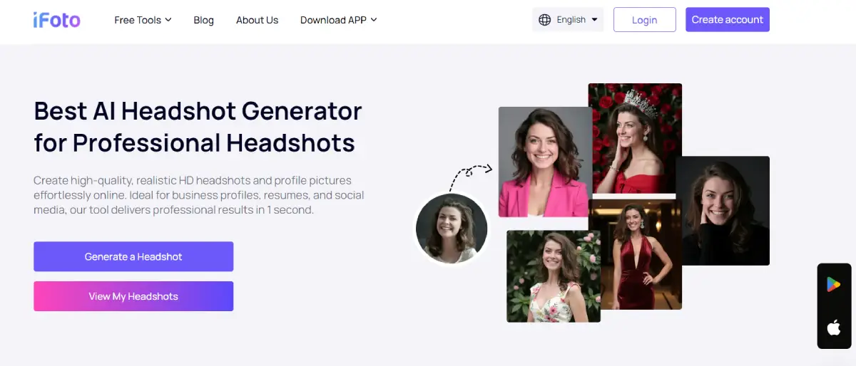856x366 pixels.
Task: Open the pink blazer headshot sample
Action: pos(544,162)
